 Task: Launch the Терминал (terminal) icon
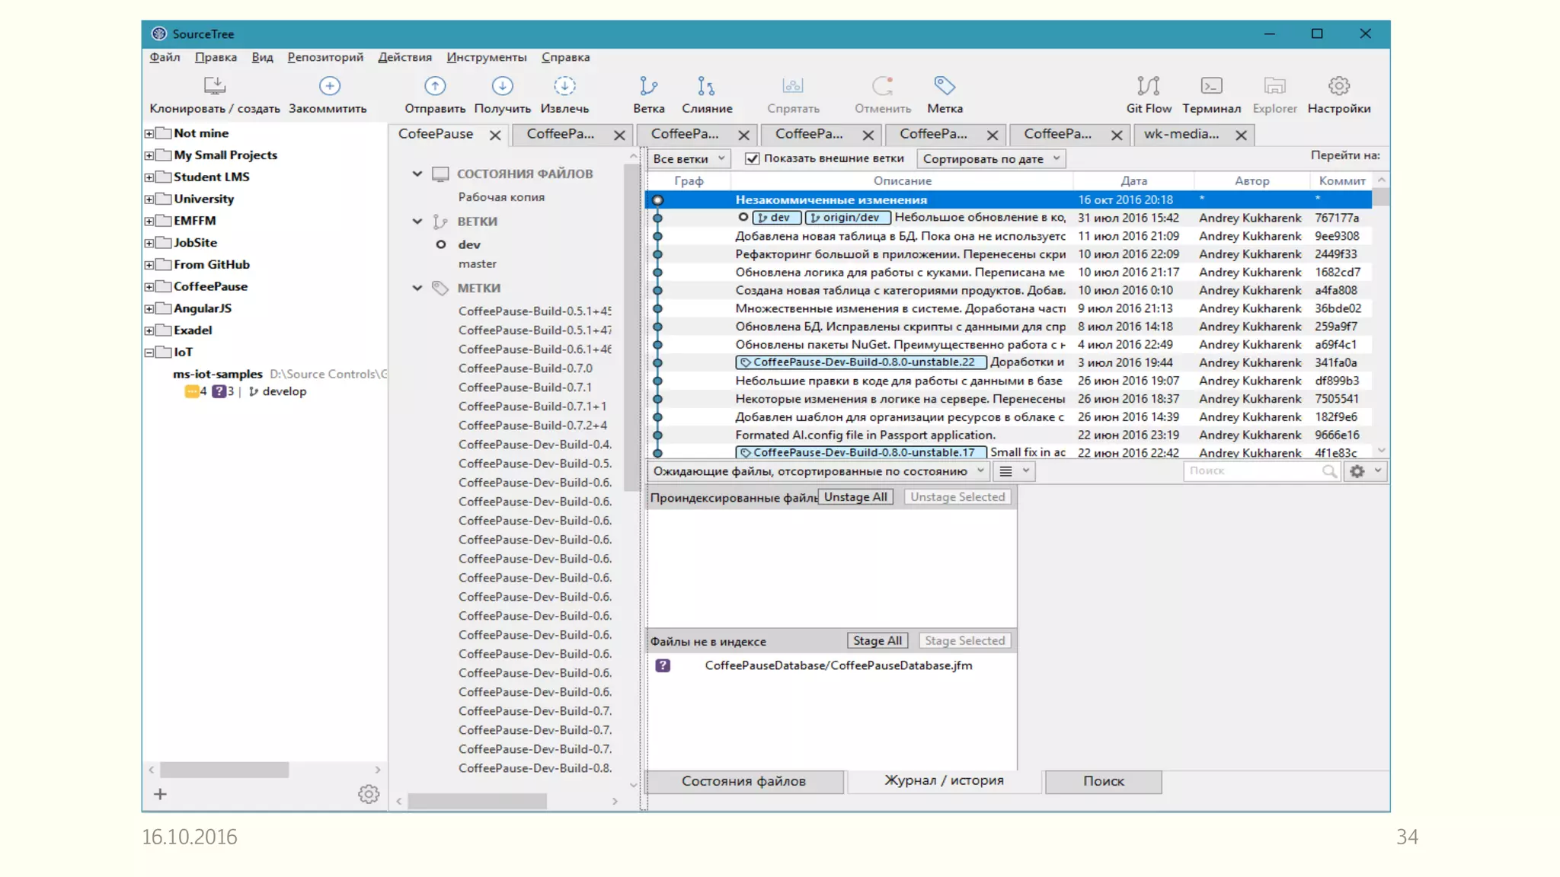1211,86
